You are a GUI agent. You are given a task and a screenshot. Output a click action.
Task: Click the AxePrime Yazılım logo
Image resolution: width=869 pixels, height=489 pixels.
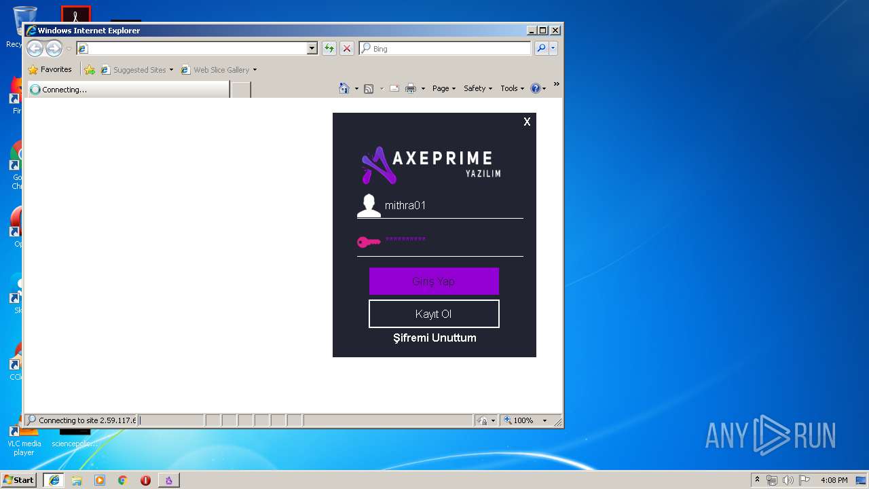(430, 164)
